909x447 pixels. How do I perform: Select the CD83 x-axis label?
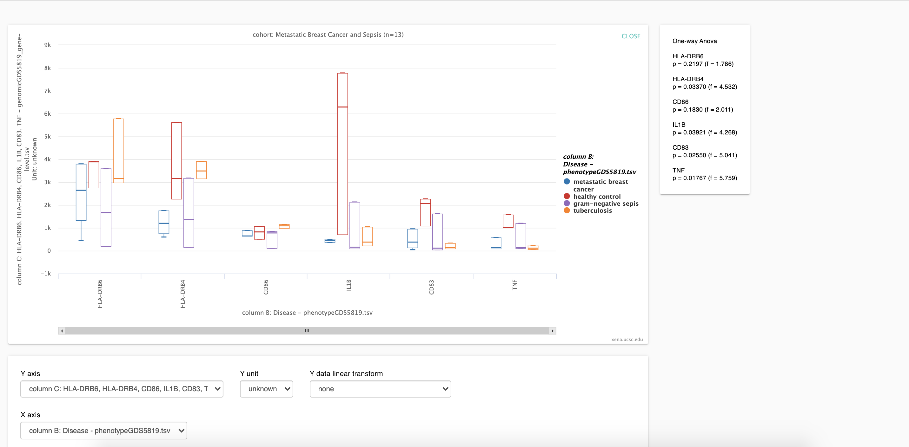(431, 287)
